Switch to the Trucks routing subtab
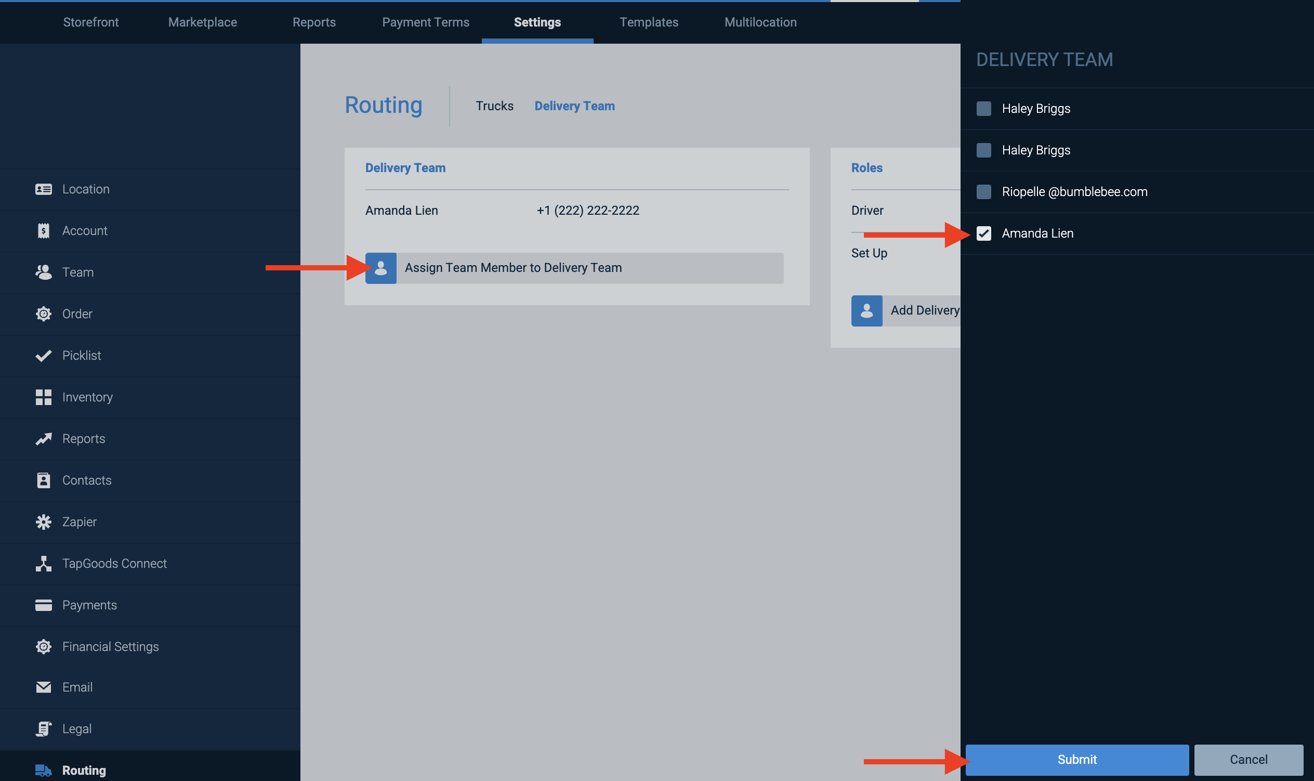This screenshot has height=781, width=1314. pyautogui.click(x=494, y=106)
